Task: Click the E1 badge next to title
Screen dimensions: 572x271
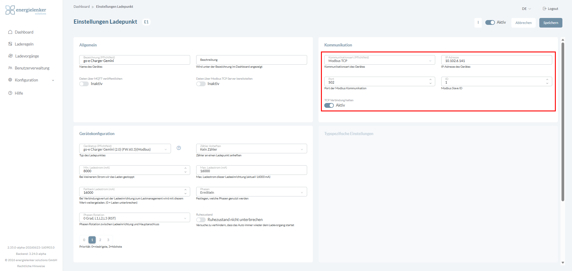Action: (146, 22)
